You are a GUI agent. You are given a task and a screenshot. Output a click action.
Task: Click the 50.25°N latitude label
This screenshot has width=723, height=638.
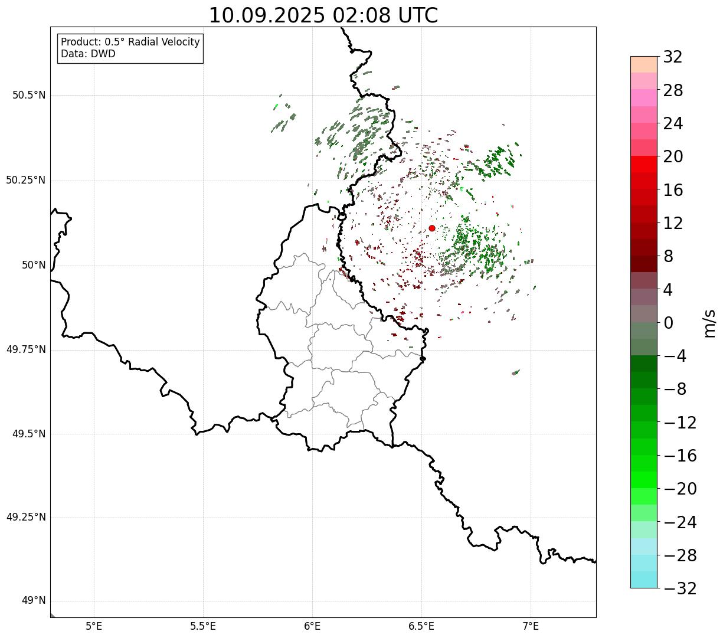(x=26, y=180)
